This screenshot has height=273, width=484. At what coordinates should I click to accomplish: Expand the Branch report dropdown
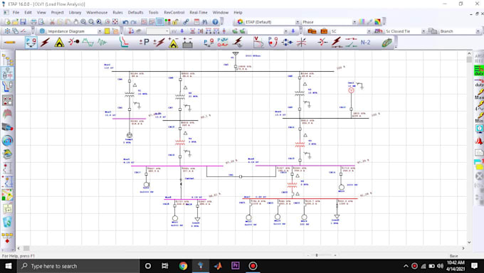click(x=478, y=31)
